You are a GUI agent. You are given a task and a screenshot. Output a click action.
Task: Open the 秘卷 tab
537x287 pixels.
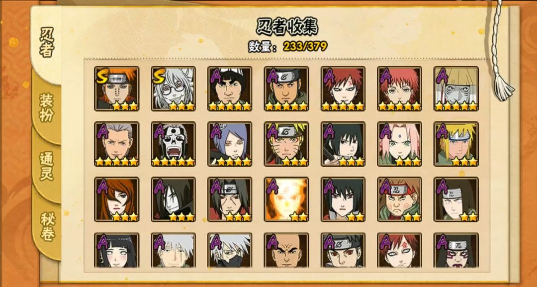click(x=47, y=225)
